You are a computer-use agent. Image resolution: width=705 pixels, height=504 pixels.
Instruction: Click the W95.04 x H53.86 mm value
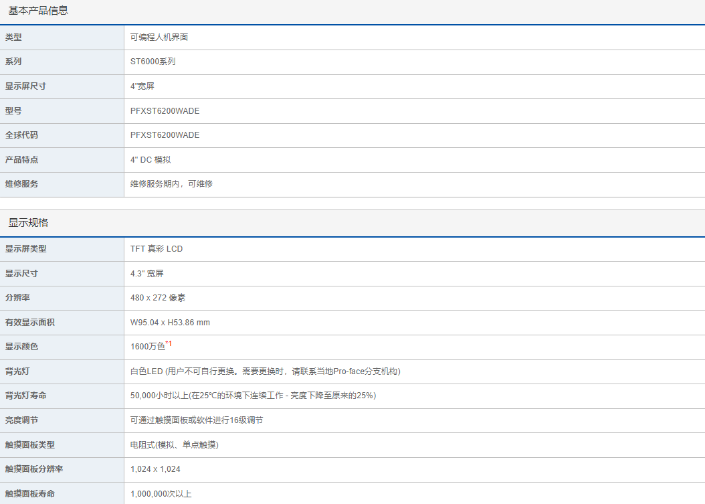point(170,323)
